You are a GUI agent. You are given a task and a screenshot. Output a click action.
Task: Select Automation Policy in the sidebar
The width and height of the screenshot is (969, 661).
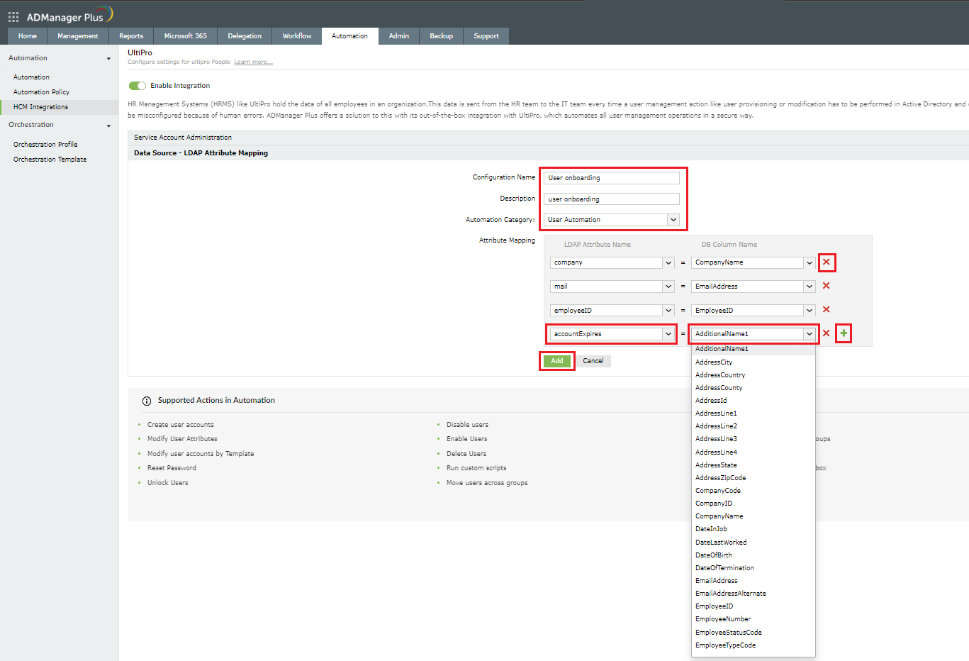point(41,92)
